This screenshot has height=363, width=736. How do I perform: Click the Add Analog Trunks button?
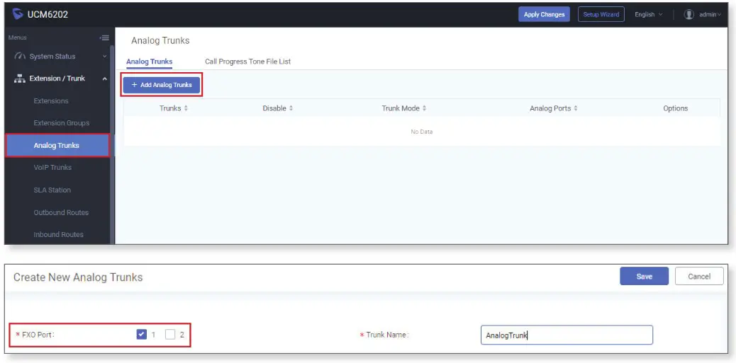click(162, 85)
